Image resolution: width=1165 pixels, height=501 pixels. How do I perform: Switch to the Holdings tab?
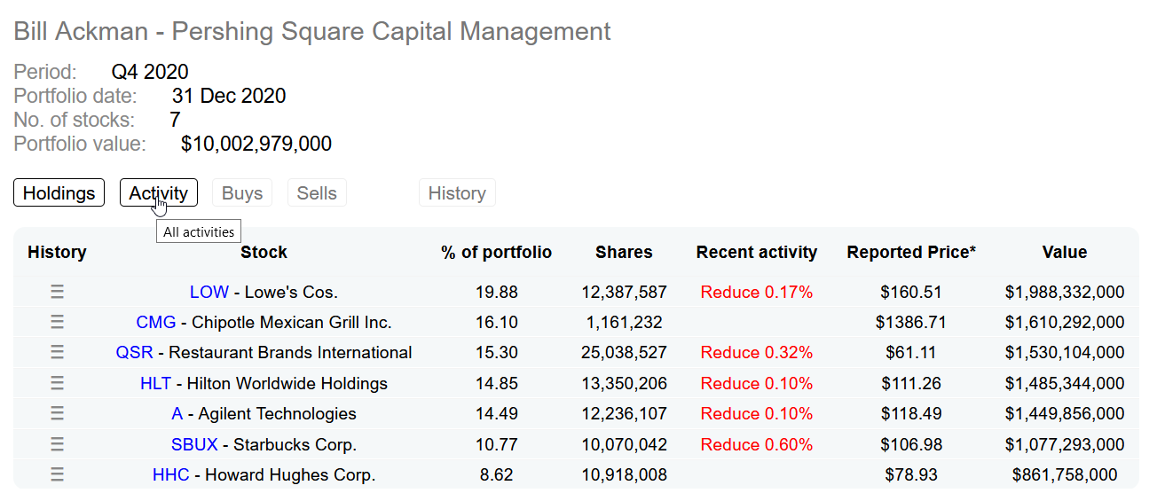point(59,193)
